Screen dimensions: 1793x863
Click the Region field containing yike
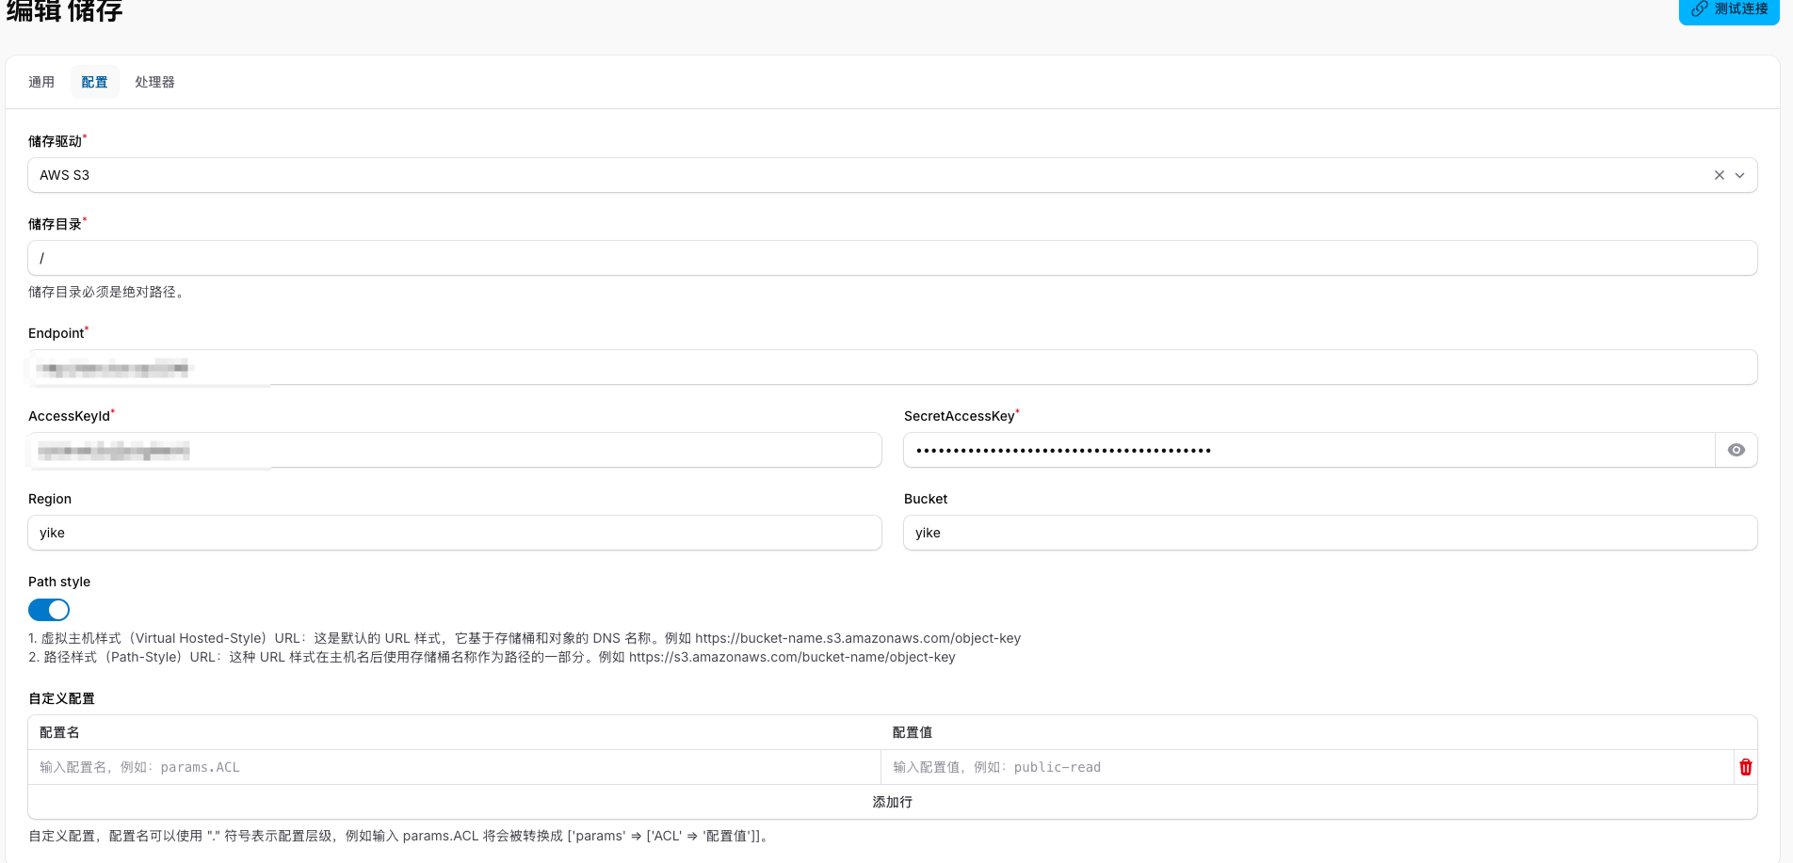pyautogui.click(x=455, y=533)
